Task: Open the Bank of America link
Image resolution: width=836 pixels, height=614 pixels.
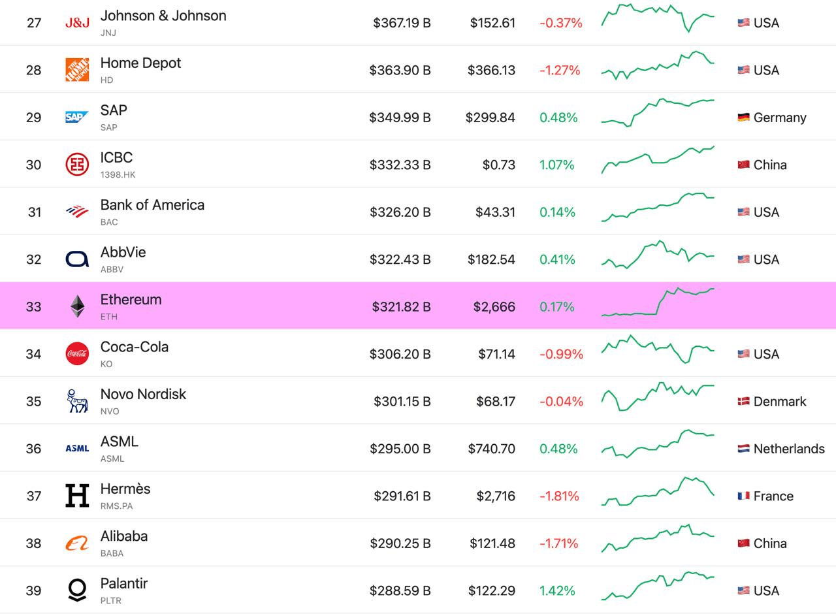Action: pyautogui.click(x=152, y=204)
